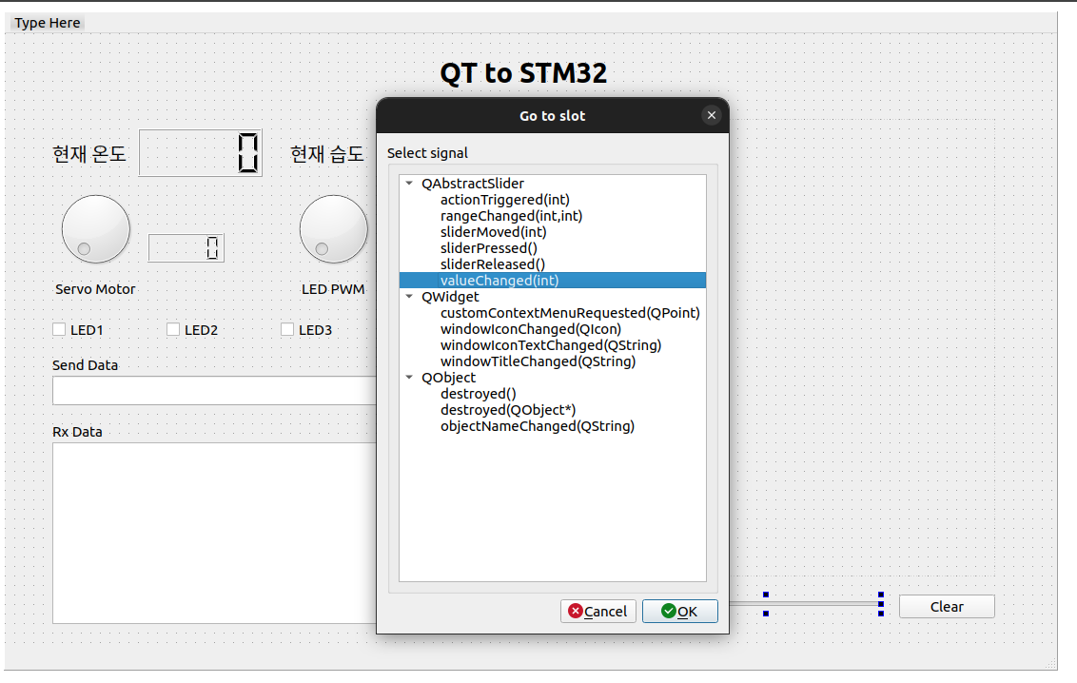Click the QT to STM32 title label
Image resolution: width=1077 pixels, height=683 pixels.
click(x=523, y=72)
